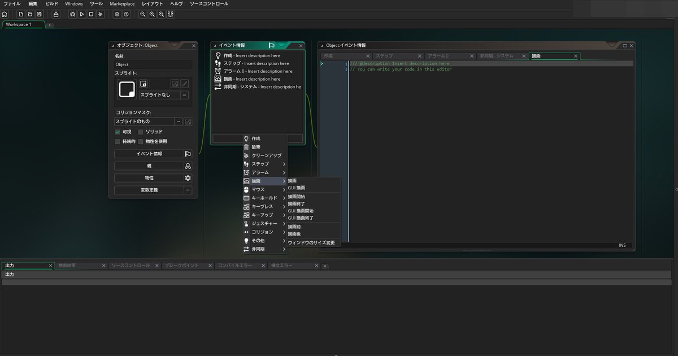
Task: Open project via folder toolbar icon
Action: (30, 14)
